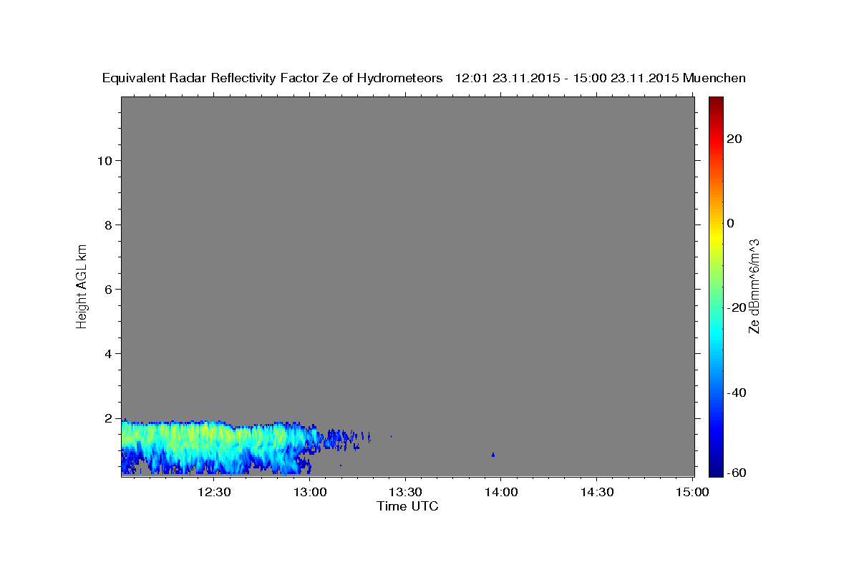Click the colorbar value 20
Image resolution: width=859 pixels, height=572 pixels.
point(734,139)
